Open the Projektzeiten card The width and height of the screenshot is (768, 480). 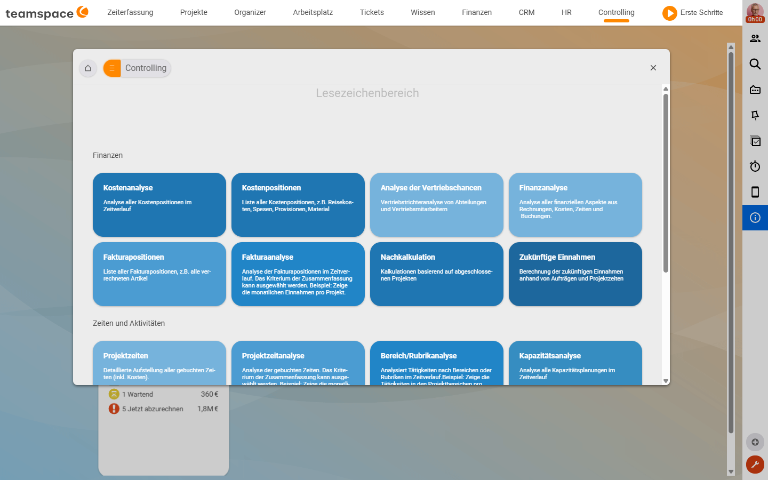point(159,363)
